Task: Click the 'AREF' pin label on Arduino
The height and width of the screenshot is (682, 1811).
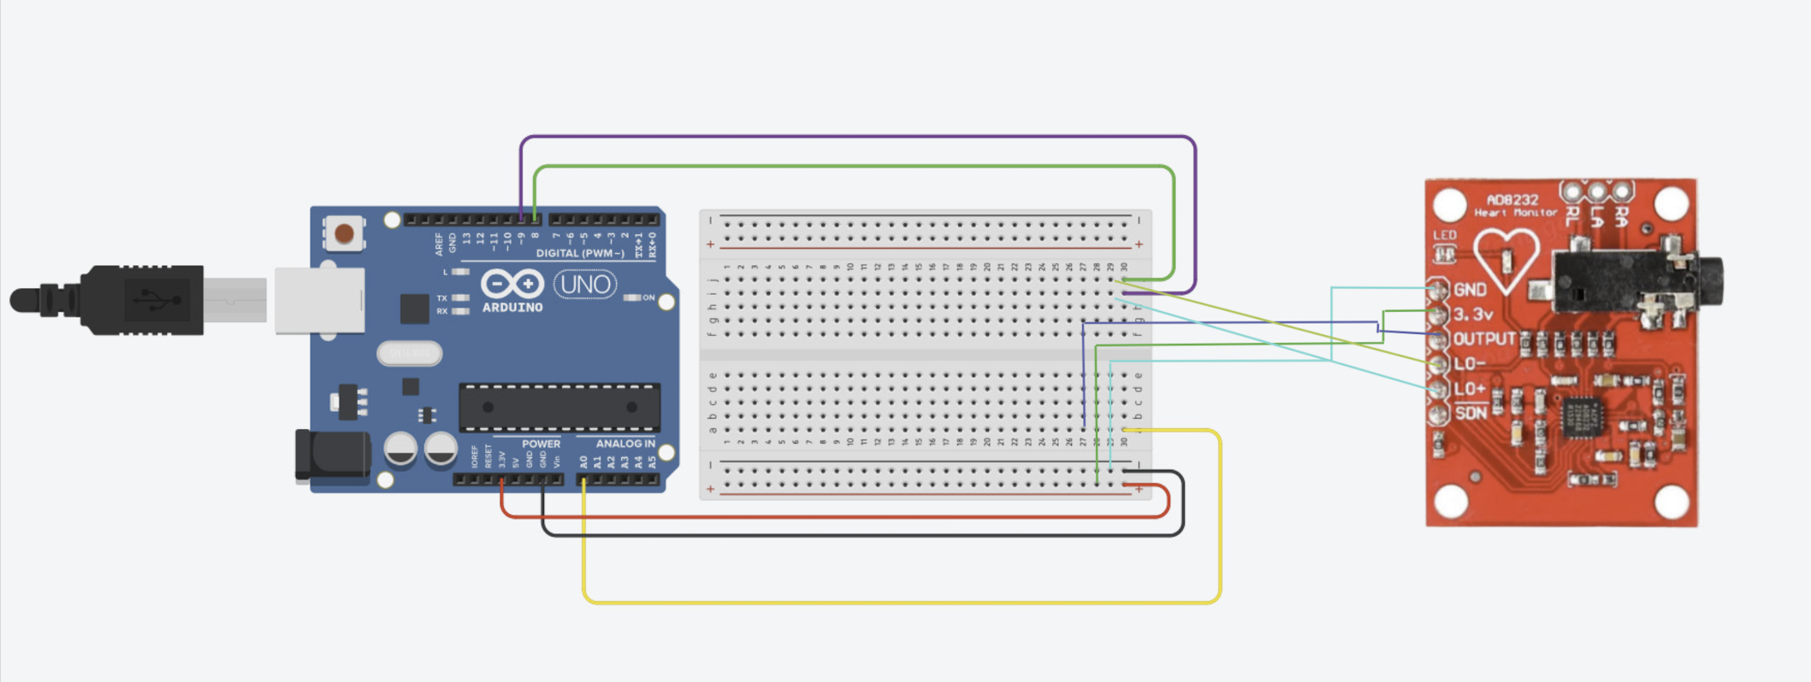Action: tap(439, 244)
